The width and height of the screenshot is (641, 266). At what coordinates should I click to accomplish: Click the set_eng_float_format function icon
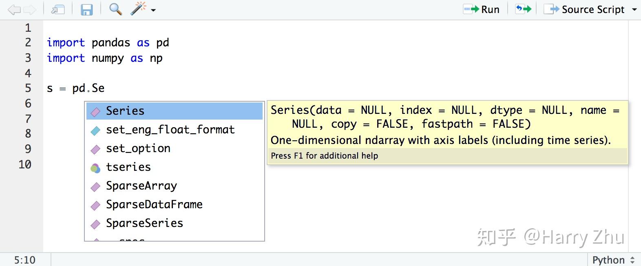click(x=95, y=130)
